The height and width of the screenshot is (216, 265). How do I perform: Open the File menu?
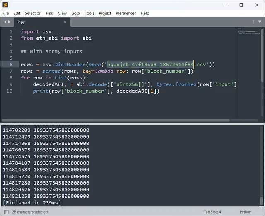click(x=5, y=13)
